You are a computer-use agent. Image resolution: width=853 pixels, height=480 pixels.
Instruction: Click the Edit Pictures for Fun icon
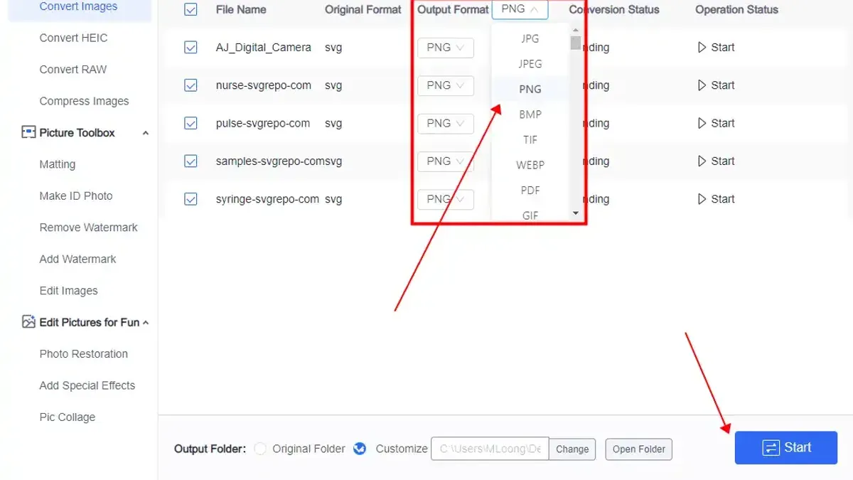click(28, 322)
